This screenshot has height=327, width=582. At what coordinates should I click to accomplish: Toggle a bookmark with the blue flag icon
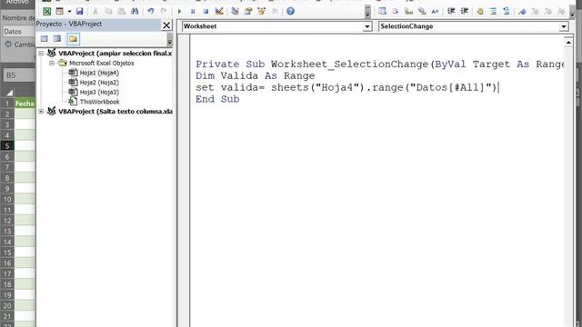(x=522, y=11)
